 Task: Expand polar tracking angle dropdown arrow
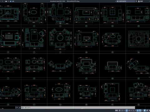pyautogui.click(x=131, y=110)
